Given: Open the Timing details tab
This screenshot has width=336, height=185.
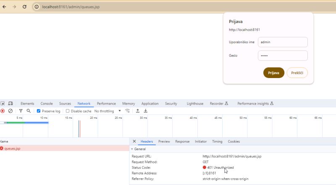Looking at the screenshot, I should 217,141.
